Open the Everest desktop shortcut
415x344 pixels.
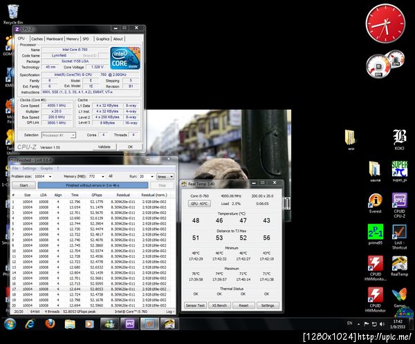click(376, 203)
